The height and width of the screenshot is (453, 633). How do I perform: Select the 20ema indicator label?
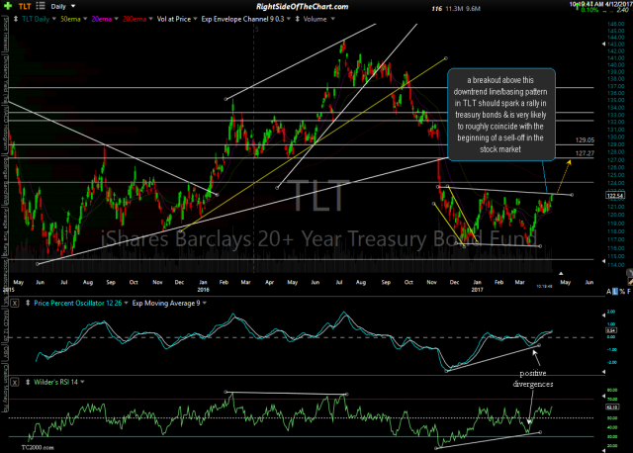[x=102, y=19]
